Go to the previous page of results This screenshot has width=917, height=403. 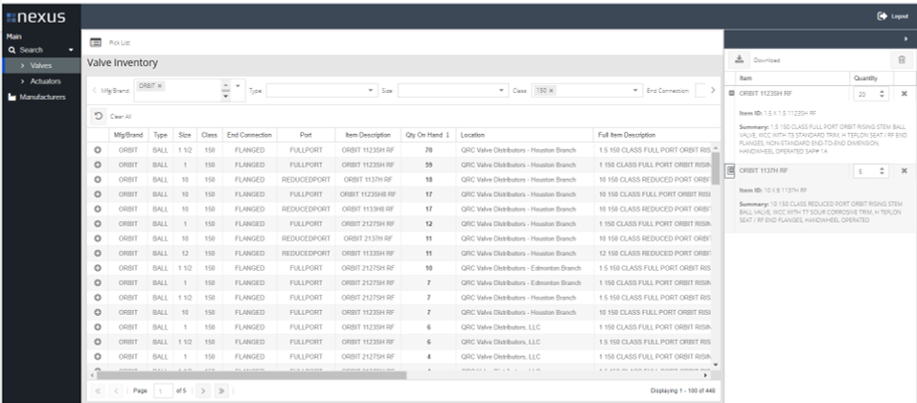117,391
